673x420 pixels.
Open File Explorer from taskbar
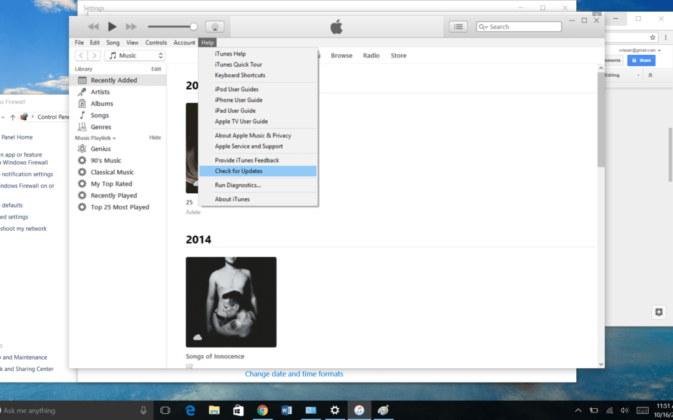coord(214,411)
